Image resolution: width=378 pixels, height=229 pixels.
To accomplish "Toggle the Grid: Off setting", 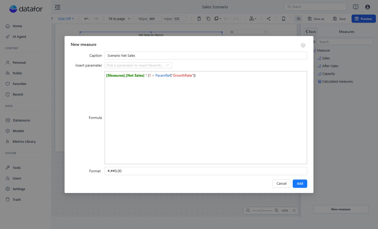I will tap(66, 19).
